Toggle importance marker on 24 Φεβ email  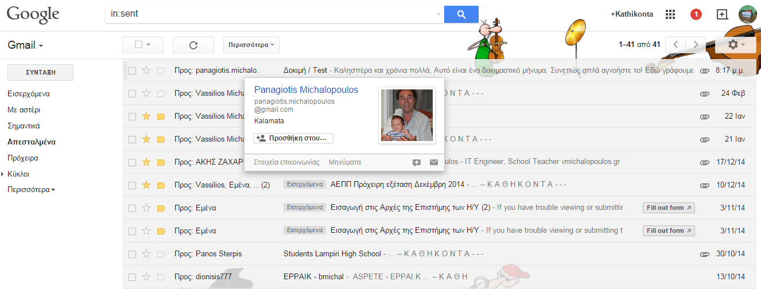click(x=161, y=93)
